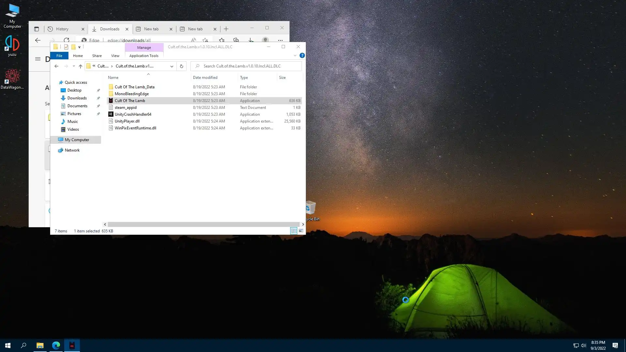This screenshot has height=352, width=626.
Task: Click the speaker volume tray icon
Action: (x=584, y=345)
